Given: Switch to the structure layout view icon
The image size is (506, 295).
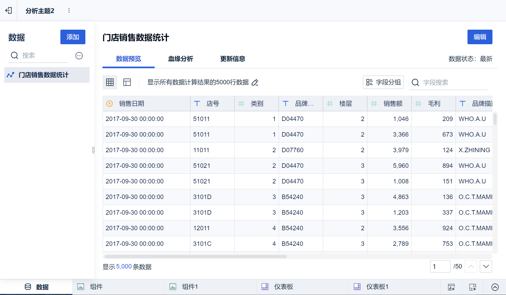Looking at the screenshot, I should [127, 82].
